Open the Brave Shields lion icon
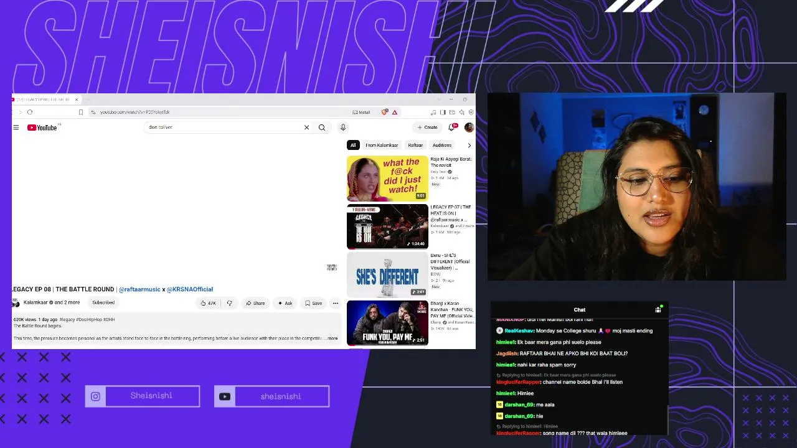Viewport: 797px width, 448px height. (385, 112)
